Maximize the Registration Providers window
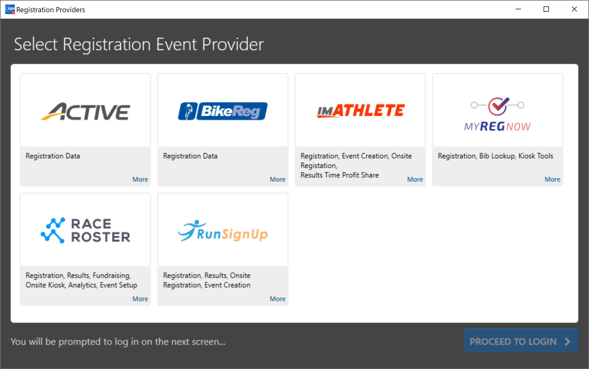The image size is (589, 369). pos(546,9)
